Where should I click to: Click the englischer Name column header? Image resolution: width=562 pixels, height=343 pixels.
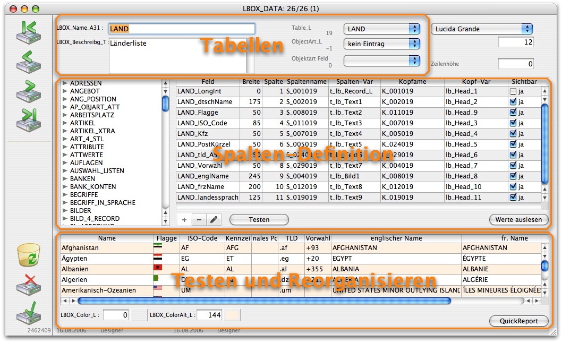(x=396, y=238)
